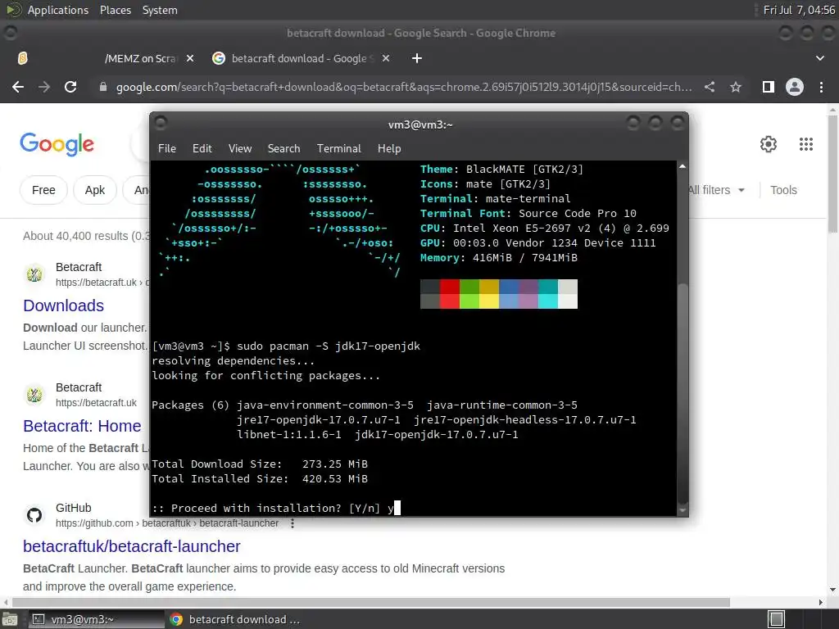Open Chrome three-dot menu
The height and width of the screenshot is (629, 839).
coord(821,87)
